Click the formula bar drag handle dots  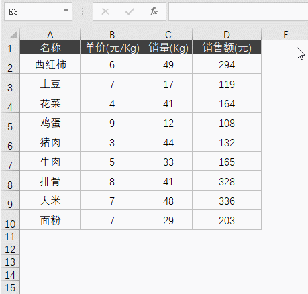point(83,11)
